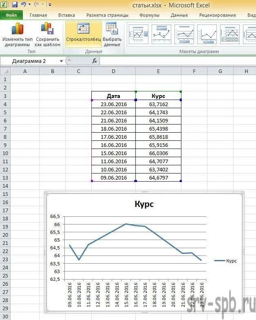Click the Курс legend entry in chart
256x320 pixels.
tap(226, 260)
